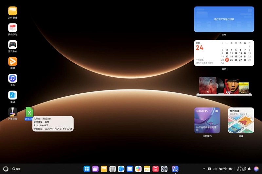Open the 文件管理 desktop icon

click(x=12, y=11)
